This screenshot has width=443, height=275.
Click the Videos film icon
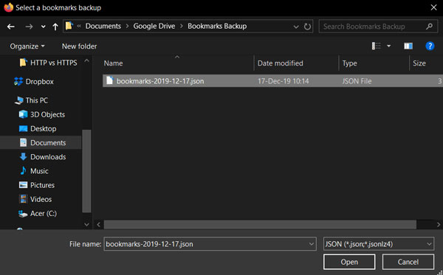[x=23, y=199]
